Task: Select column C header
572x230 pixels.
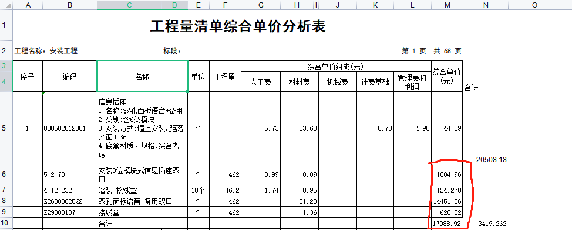Action: (129, 5)
